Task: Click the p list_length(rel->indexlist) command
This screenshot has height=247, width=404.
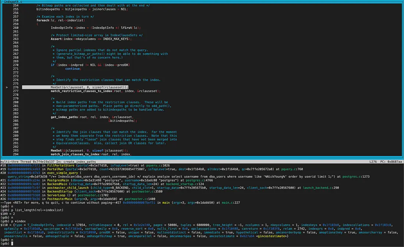Action: 37,210
